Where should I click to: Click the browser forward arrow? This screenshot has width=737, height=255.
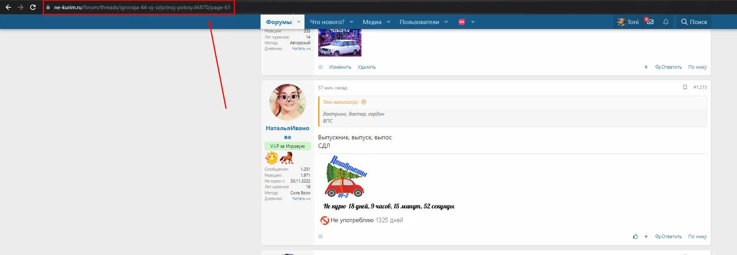[x=21, y=7]
